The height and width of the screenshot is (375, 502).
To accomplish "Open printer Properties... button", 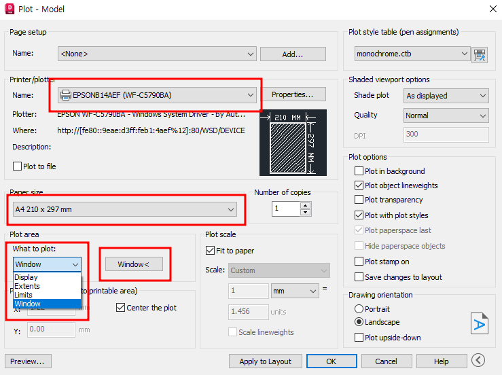I will tap(293, 94).
